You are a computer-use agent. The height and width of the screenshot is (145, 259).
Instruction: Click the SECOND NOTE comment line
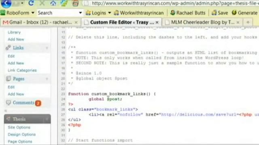pyautogui.click(x=165, y=63)
